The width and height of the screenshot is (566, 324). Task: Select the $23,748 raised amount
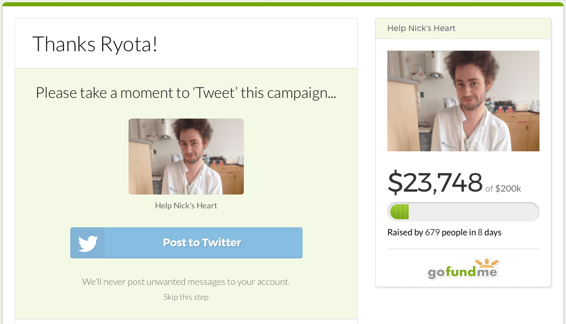(435, 182)
